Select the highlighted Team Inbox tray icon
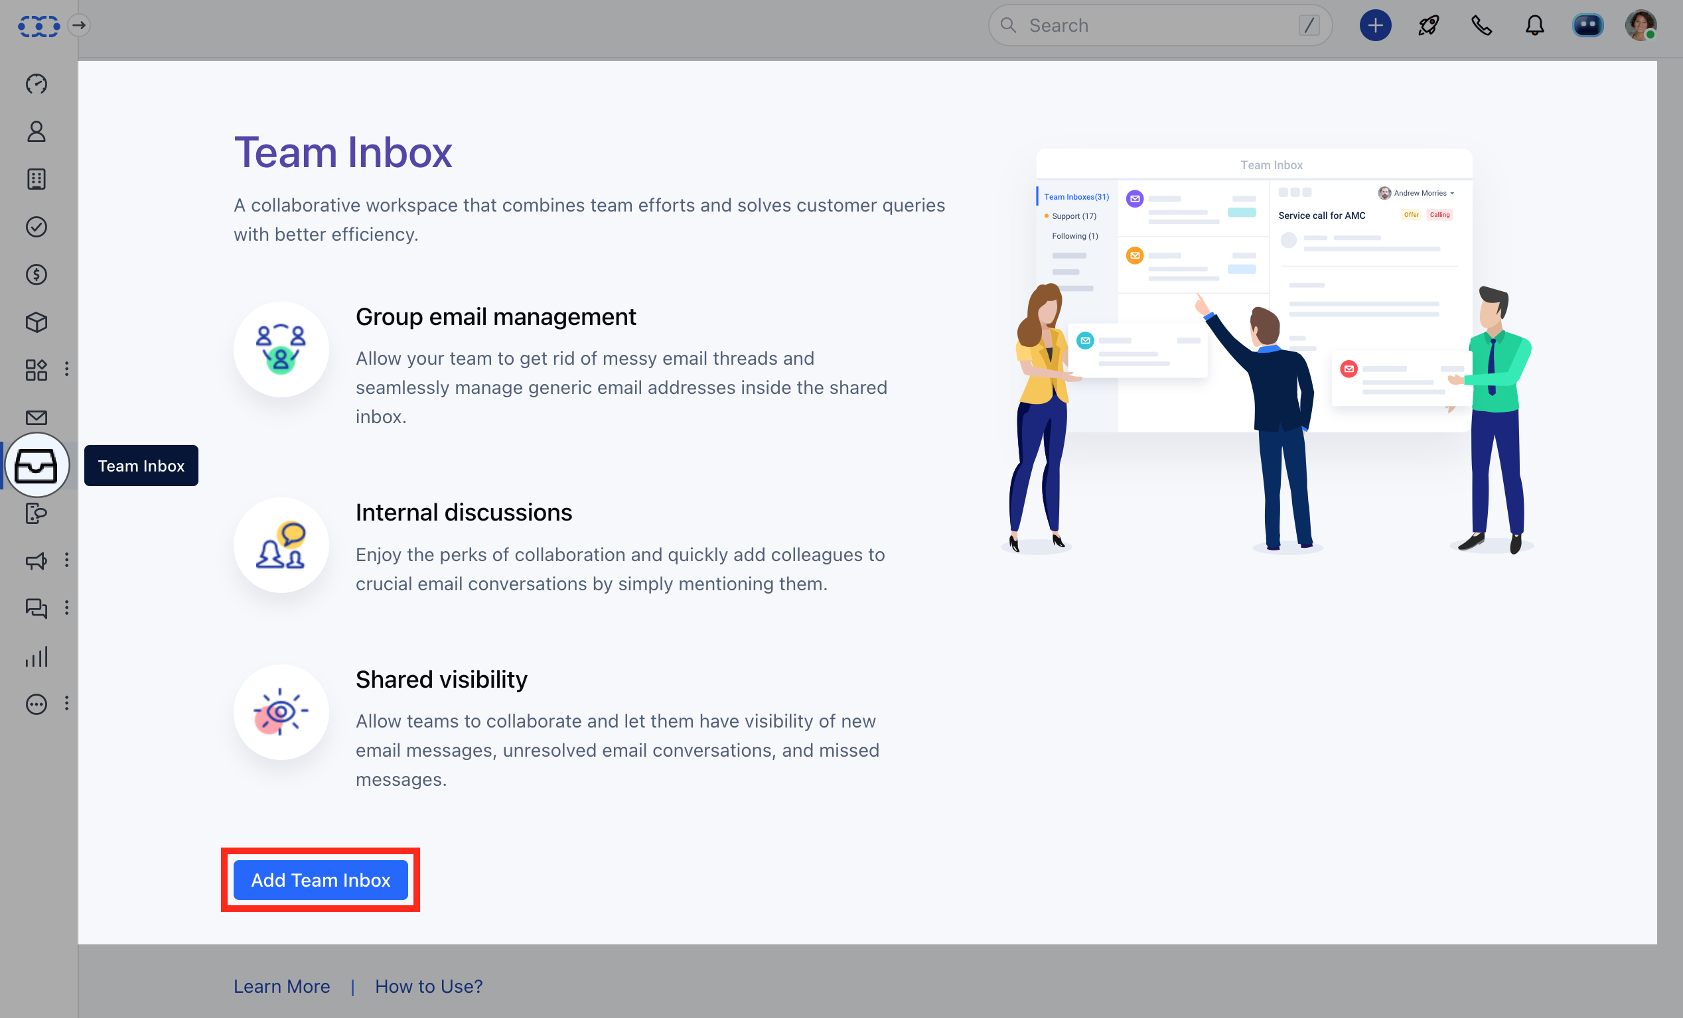This screenshot has width=1683, height=1018. 37,466
